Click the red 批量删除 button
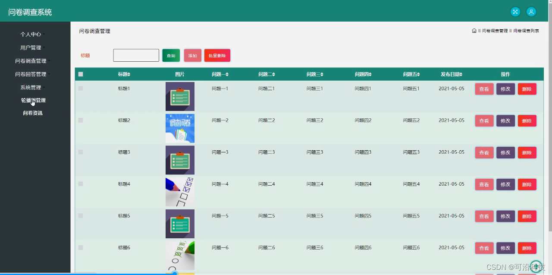The width and height of the screenshot is (552, 275). pyautogui.click(x=217, y=55)
